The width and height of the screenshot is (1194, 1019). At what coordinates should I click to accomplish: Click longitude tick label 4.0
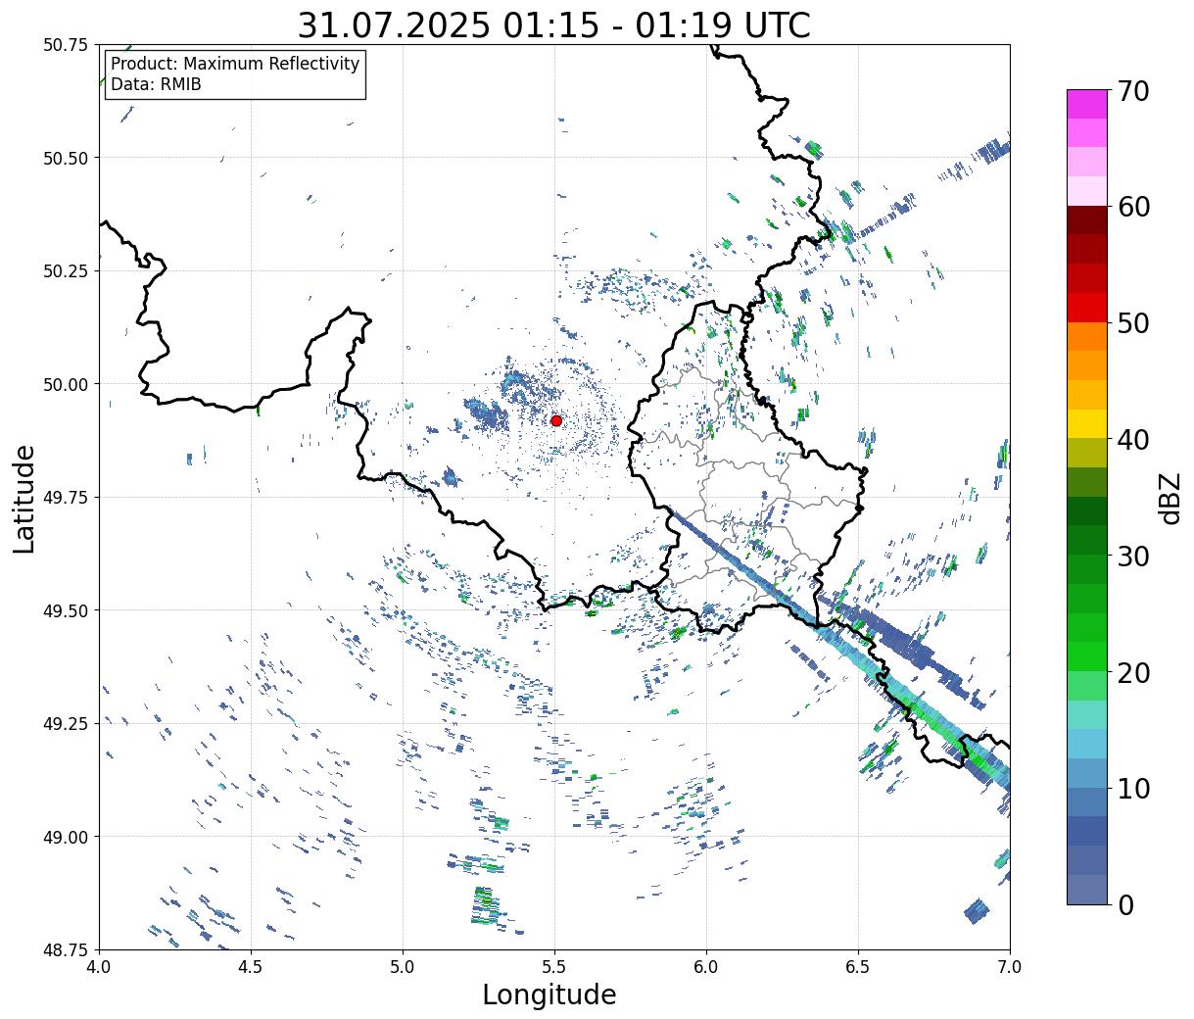(100, 967)
